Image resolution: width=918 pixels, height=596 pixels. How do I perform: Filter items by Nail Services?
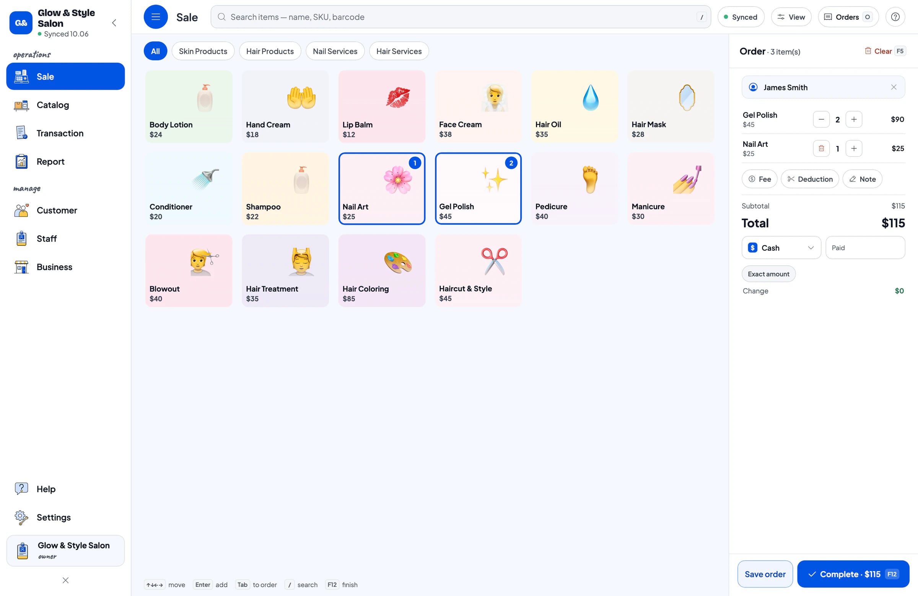pos(335,51)
